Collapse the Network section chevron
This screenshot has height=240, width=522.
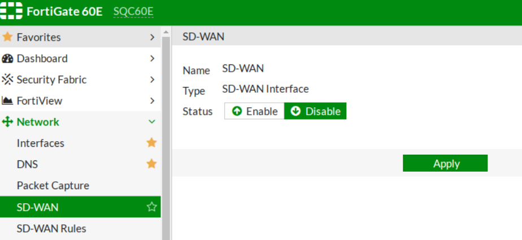pos(151,122)
